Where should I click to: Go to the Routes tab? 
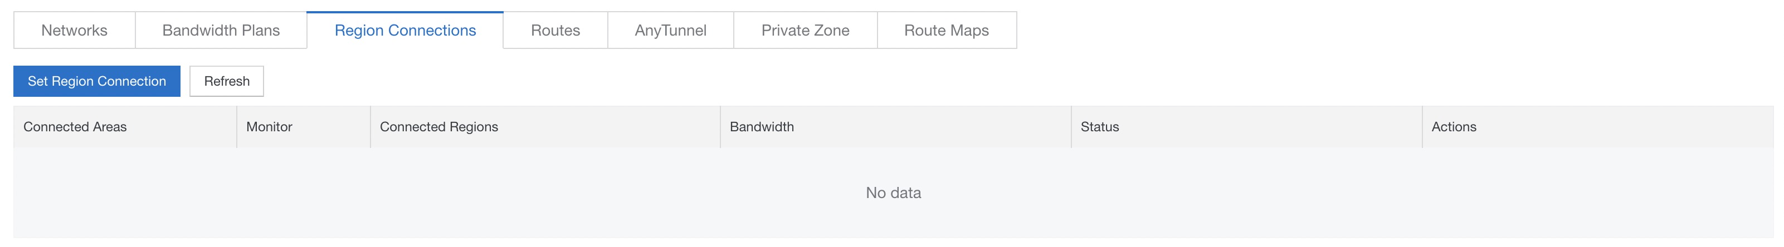pos(555,31)
